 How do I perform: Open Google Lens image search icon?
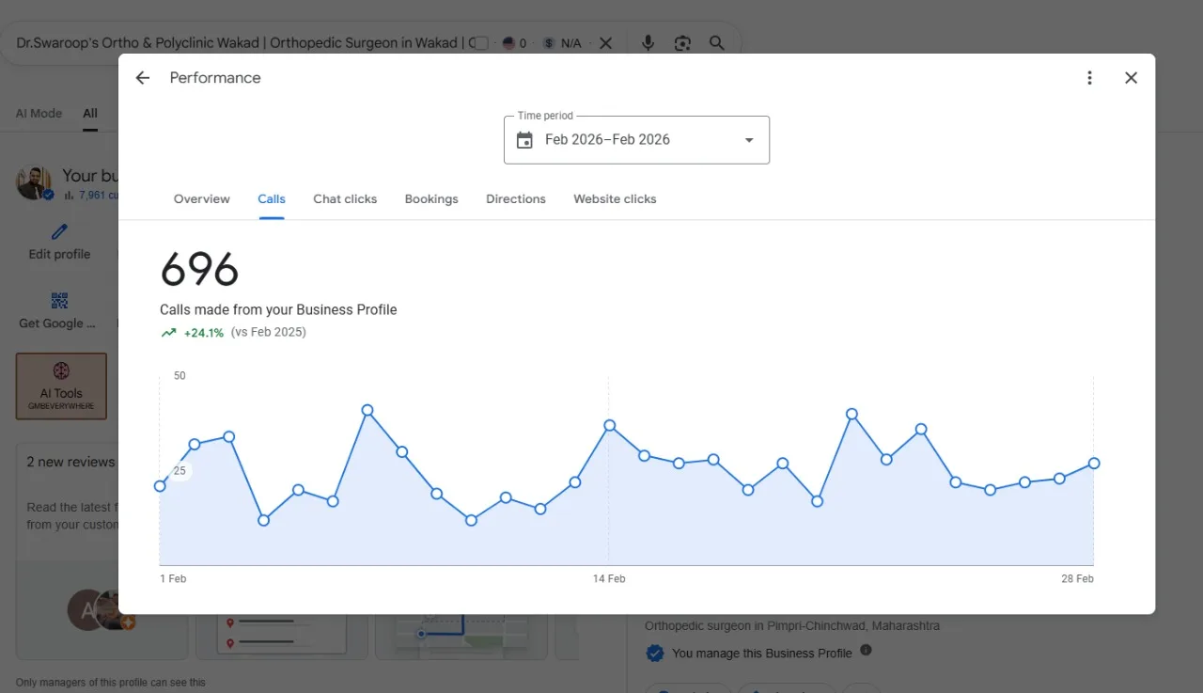pyautogui.click(x=682, y=43)
